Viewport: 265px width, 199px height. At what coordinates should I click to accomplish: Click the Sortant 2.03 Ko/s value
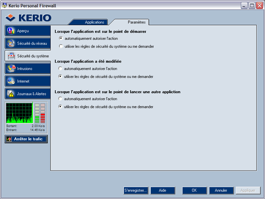[x=38, y=126]
